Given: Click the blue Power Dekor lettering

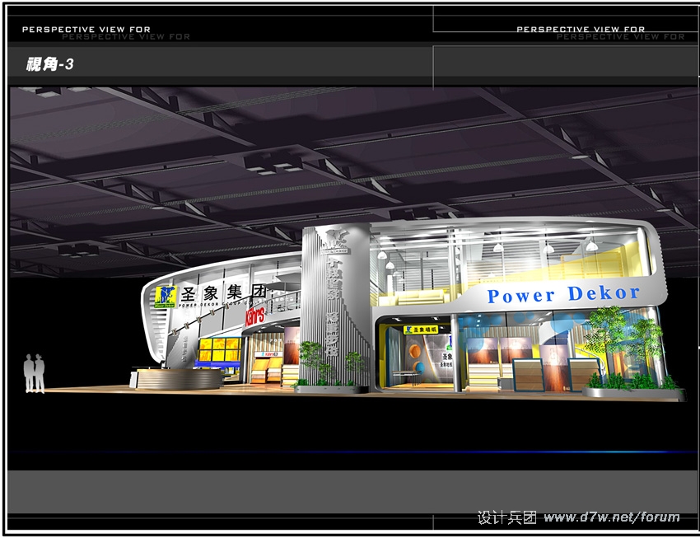Looking at the screenshot, I should coord(562,294).
